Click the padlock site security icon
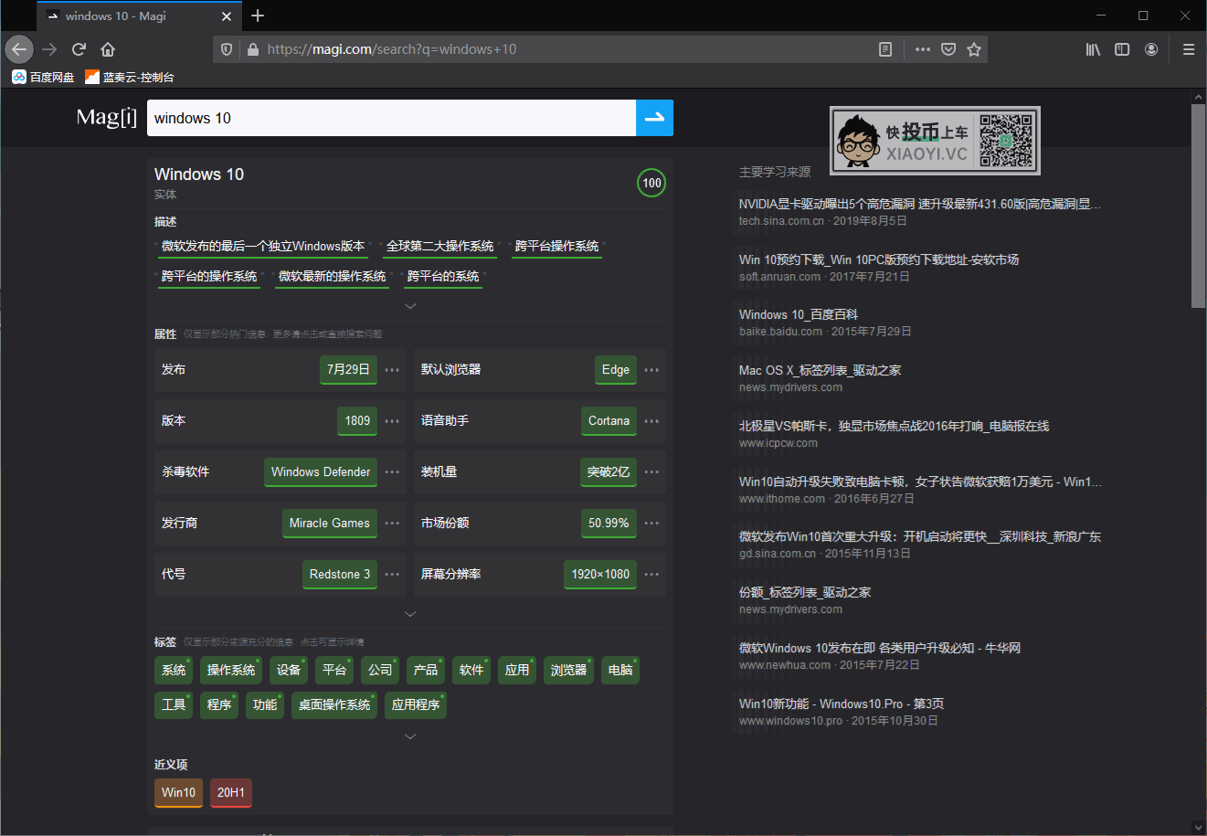1207x836 pixels. click(x=253, y=49)
